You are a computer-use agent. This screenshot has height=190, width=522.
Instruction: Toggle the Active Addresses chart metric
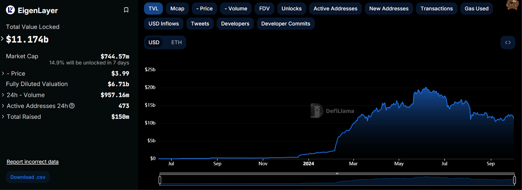point(335,8)
